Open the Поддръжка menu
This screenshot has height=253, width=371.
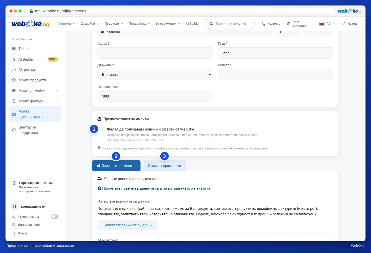pyautogui.click(x=139, y=24)
